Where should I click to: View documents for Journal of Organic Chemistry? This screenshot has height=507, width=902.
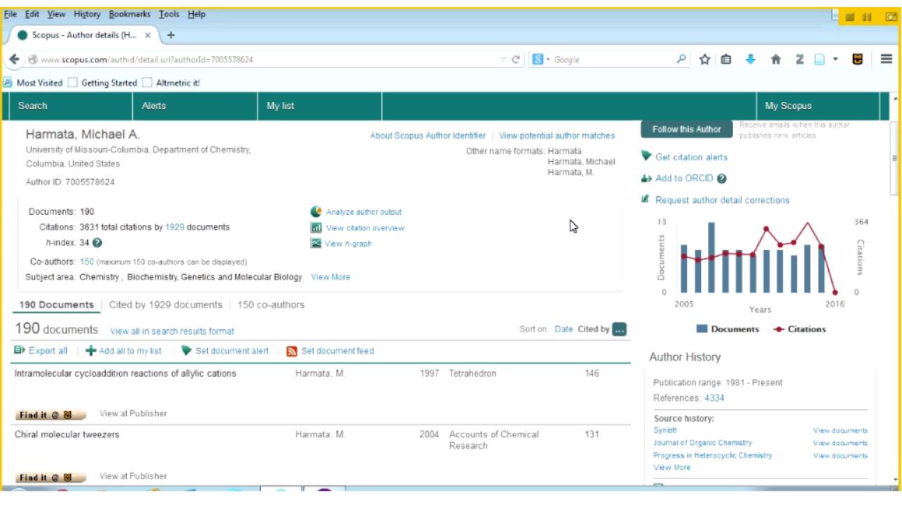(x=840, y=443)
